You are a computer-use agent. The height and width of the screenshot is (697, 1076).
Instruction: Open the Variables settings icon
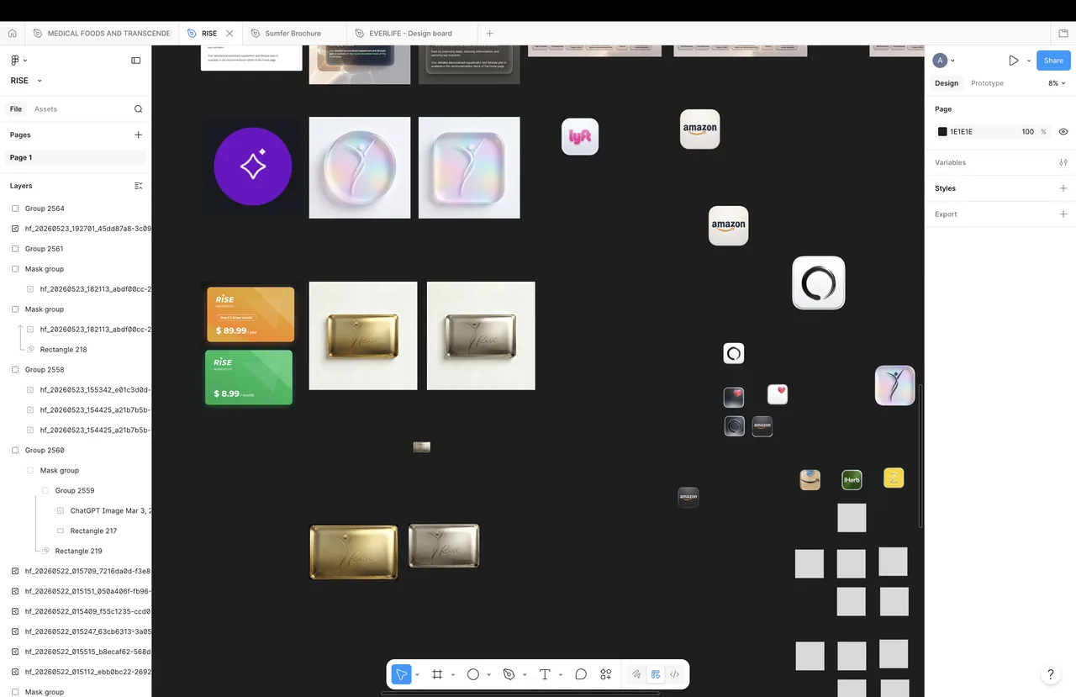[1063, 162]
